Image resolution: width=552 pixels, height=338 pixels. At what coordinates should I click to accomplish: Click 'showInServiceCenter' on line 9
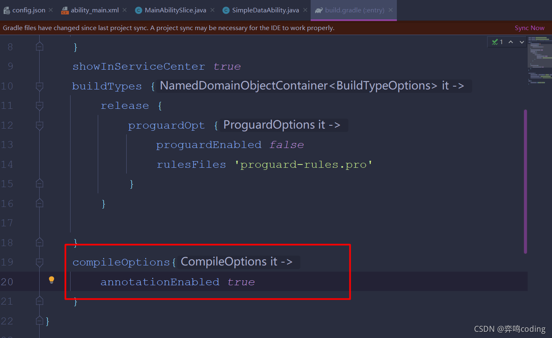click(x=139, y=66)
